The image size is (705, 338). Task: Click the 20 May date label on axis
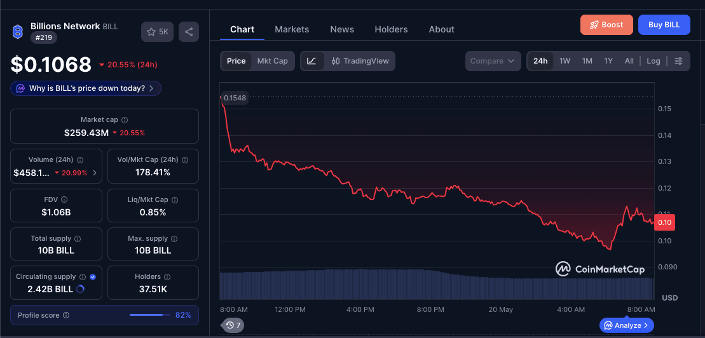point(500,309)
